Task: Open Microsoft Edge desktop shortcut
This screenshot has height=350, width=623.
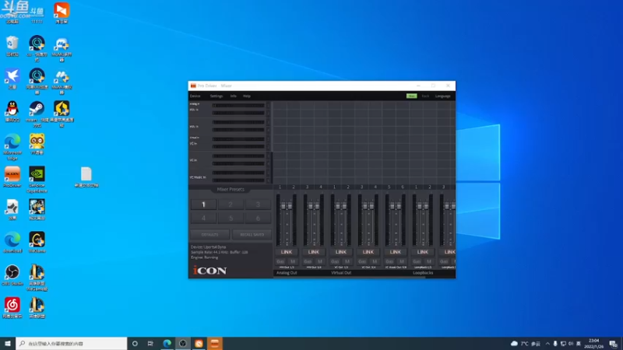Action: pyautogui.click(x=12, y=146)
